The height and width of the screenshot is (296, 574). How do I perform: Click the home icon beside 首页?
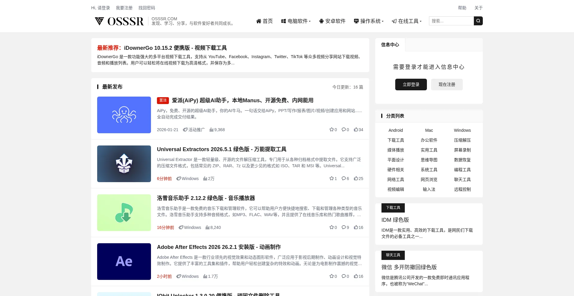(259, 21)
